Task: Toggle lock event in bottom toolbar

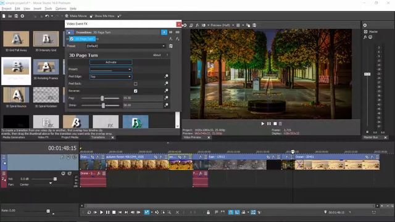Action: (209, 212)
